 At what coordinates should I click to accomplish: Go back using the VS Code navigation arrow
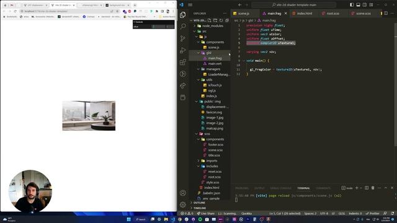(x=240, y=5)
